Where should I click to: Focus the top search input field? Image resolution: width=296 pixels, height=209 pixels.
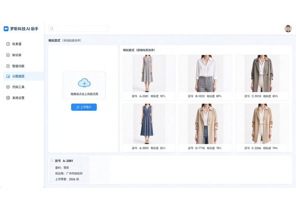[x=78, y=29]
